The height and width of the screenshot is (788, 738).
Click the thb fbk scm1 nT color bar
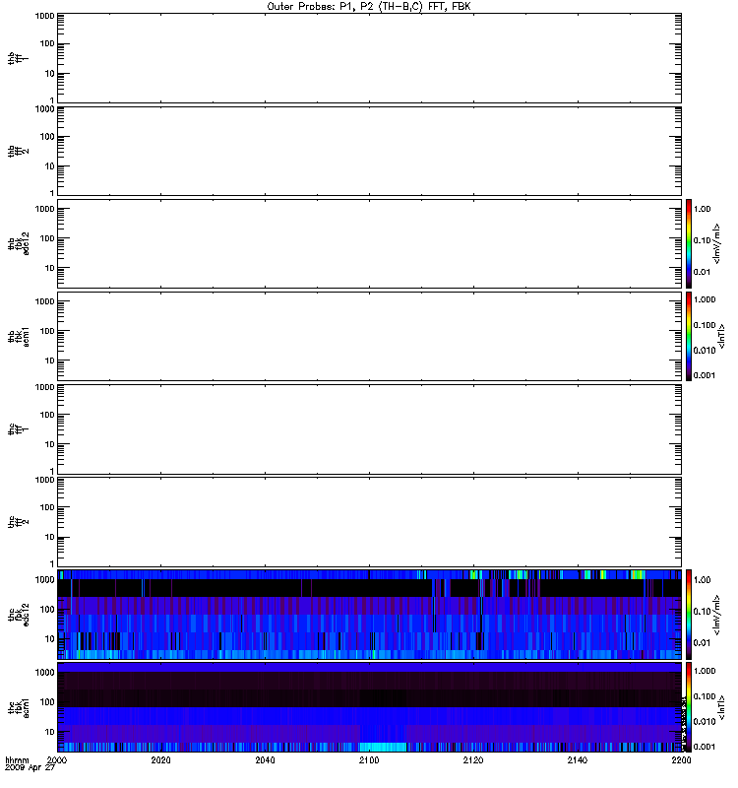pyautogui.click(x=689, y=336)
